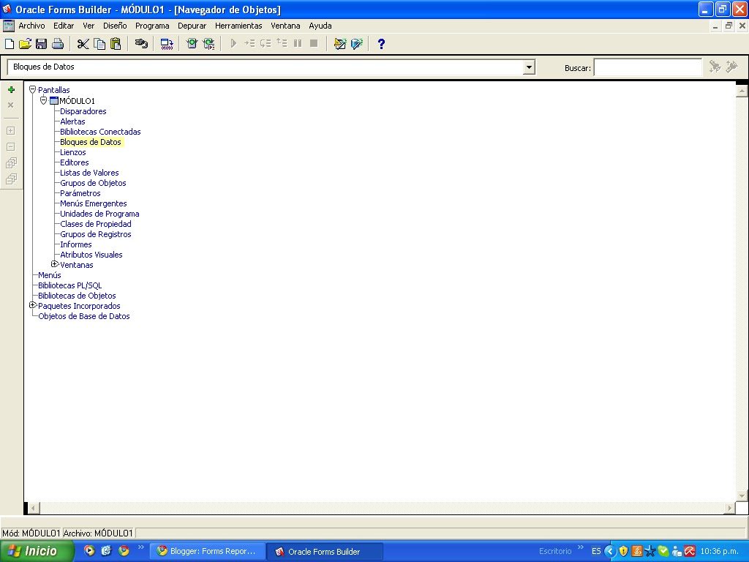Click the Search Forward icon beside Buscar
The image size is (749, 562).
715,67
